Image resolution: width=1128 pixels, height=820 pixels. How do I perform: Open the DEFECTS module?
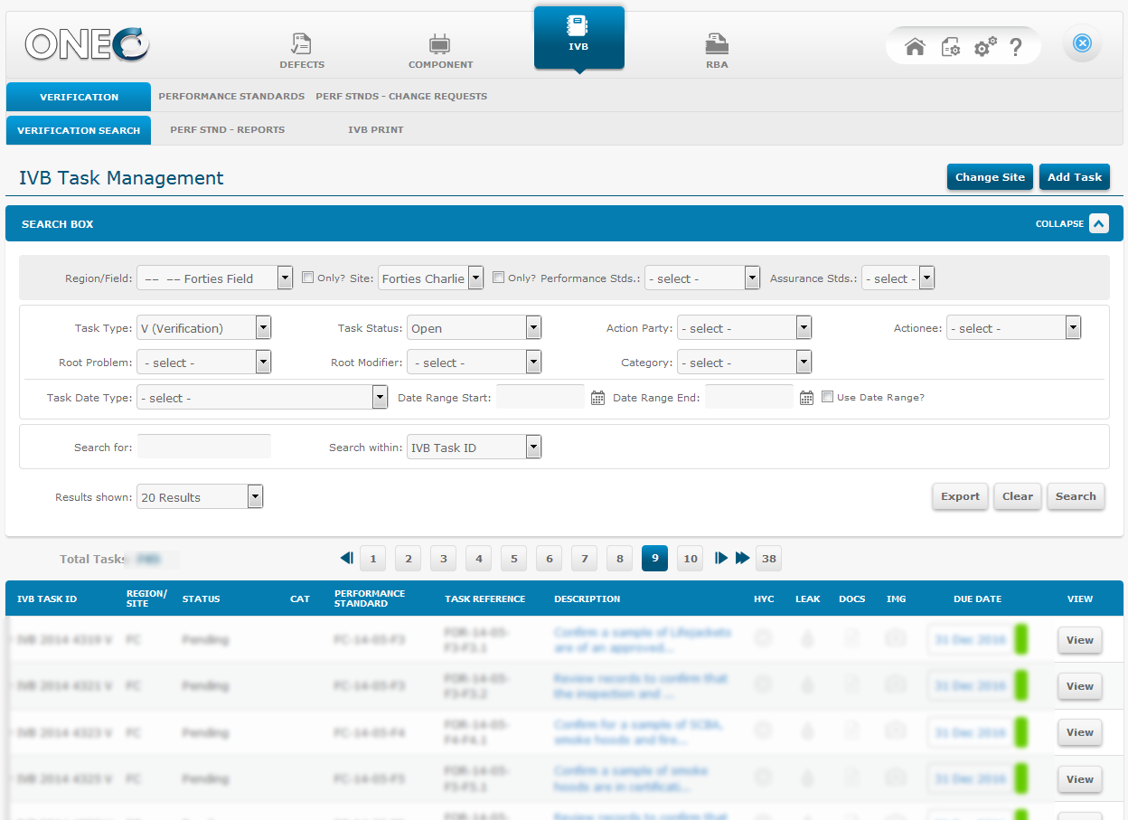(301, 49)
